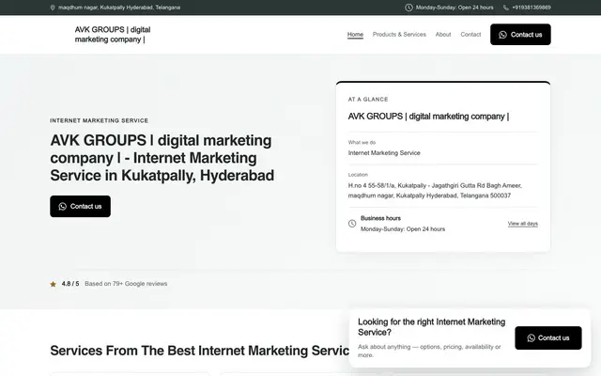The image size is (601, 376).
Task: Click the clock icon beside Monday-Sunday in top bar
Action: coord(409,8)
